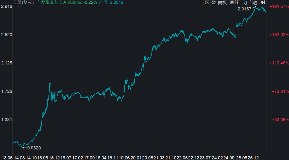Click the +191.57% percentage axis label
This screenshot has width=289, height=160.
279,6
